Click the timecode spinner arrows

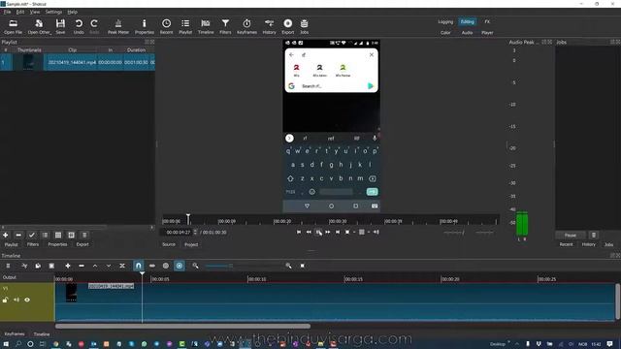195,233
